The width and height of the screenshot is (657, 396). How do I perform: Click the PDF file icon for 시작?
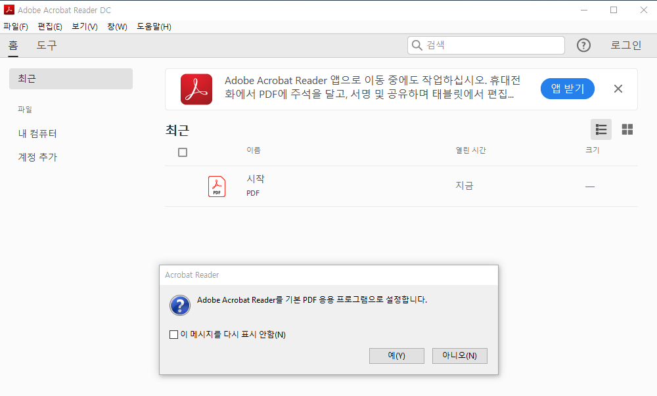pos(217,187)
